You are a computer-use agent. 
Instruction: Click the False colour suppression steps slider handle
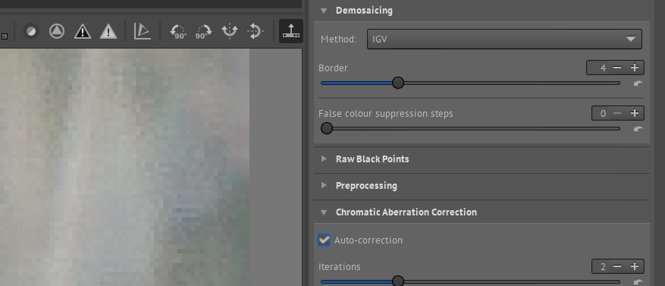click(x=327, y=128)
